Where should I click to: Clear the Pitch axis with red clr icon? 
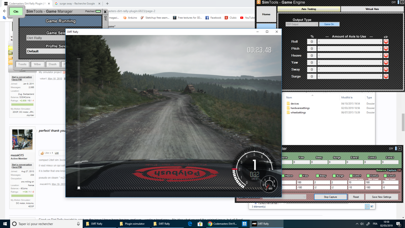tap(386, 48)
